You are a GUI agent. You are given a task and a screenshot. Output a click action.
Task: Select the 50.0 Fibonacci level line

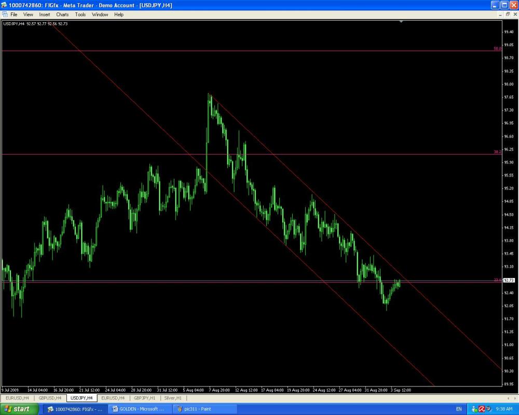tap(252, 51)
